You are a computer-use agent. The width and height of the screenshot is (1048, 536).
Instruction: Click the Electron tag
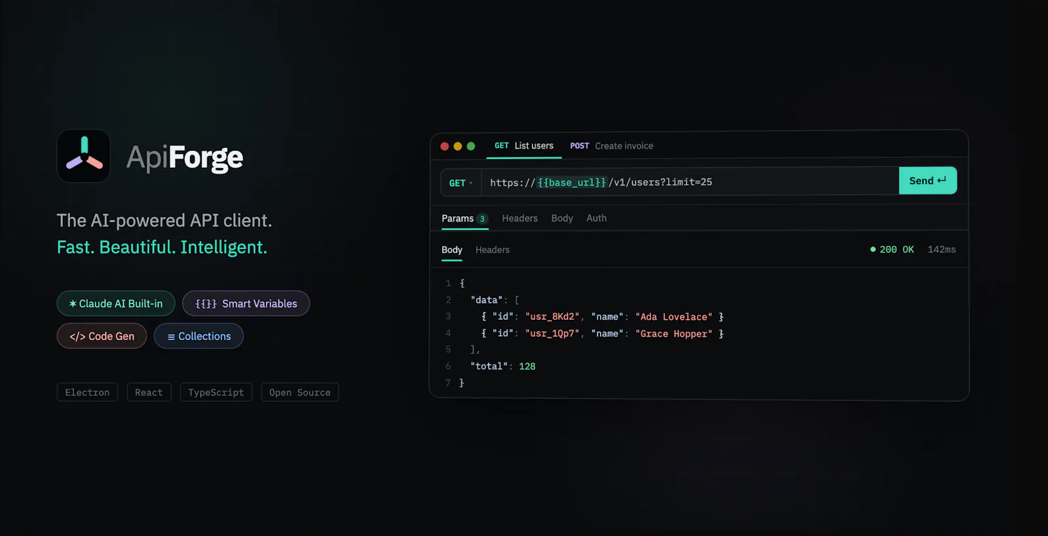pyautogui.click(x=87, y=392)
